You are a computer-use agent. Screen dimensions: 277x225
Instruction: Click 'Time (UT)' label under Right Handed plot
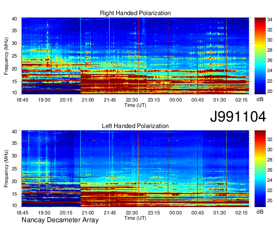pos(135,105)
